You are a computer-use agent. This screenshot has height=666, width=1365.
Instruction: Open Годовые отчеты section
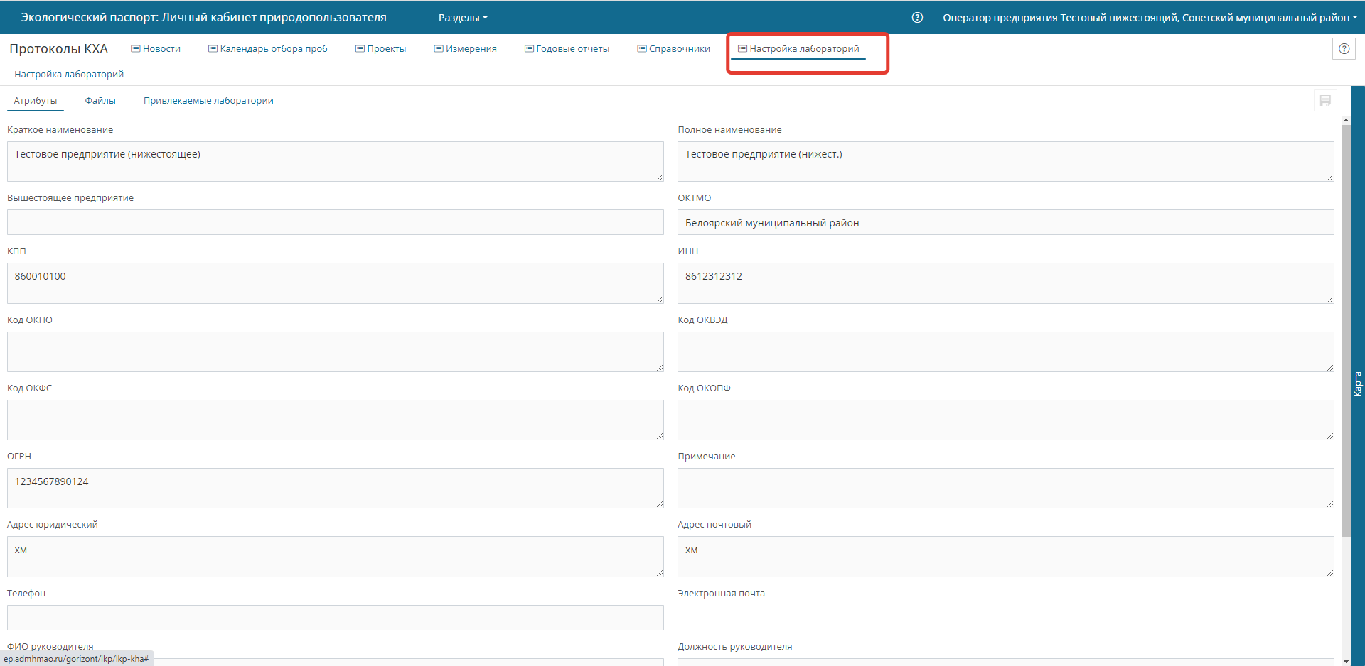(567, 49)
